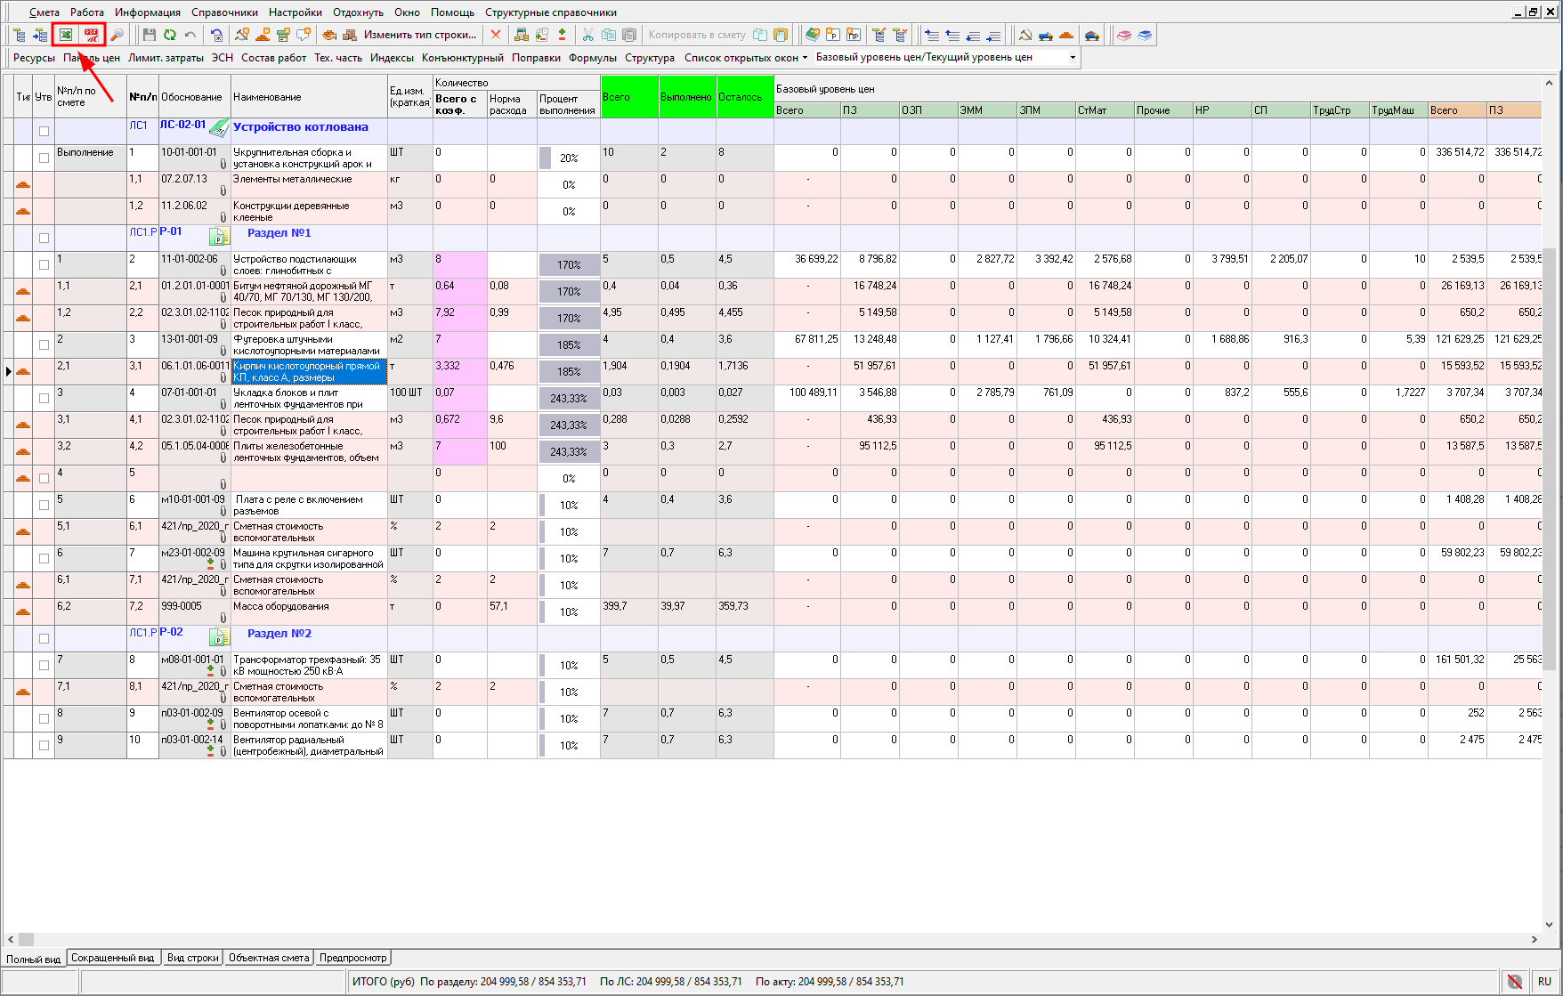Click the Состав работ button
Screen dimensions: 1563x996
(273, 58)
